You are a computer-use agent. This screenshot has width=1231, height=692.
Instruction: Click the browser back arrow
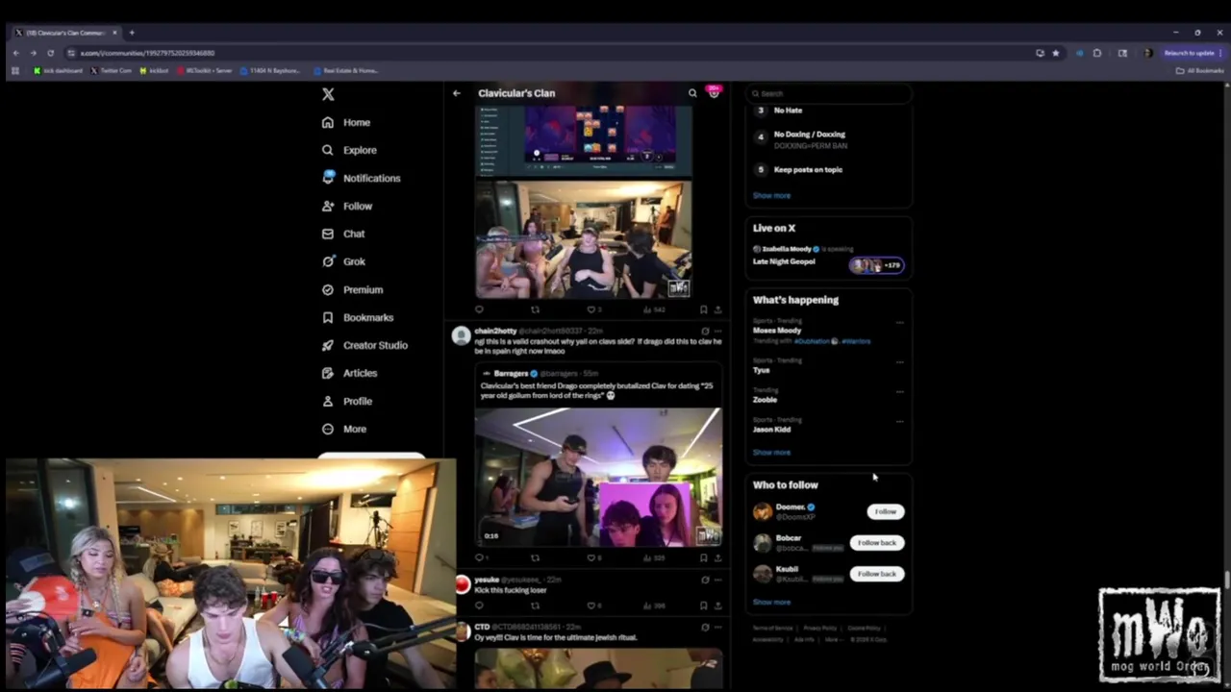click(15, 53)
